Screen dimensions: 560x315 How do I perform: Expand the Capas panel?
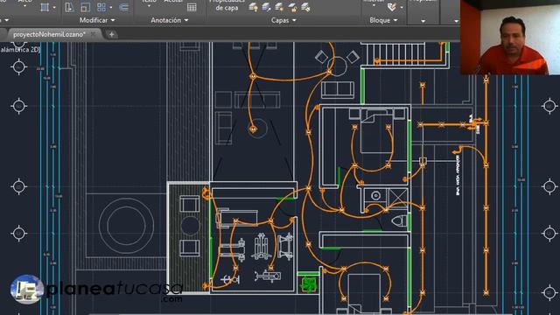[x=283, y=20]
